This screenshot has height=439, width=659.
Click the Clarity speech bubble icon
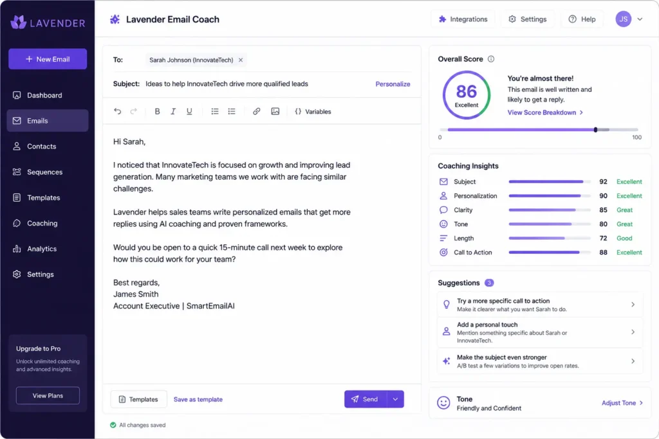pos(443,210)
